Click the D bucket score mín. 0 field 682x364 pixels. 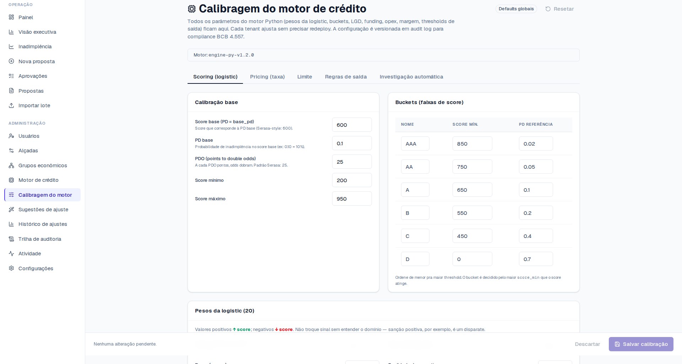472,259
